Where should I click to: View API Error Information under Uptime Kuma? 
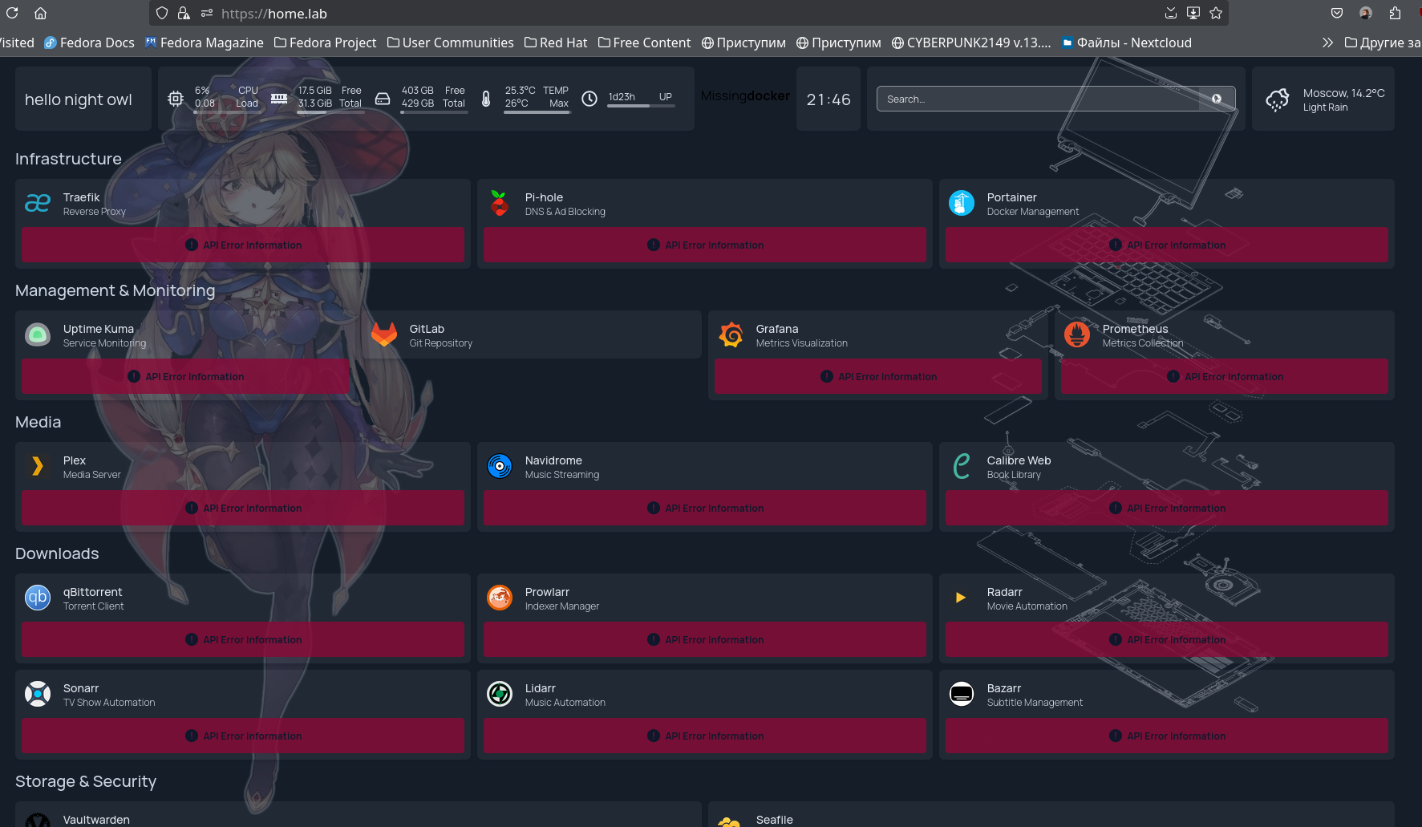tap(185, 376)
